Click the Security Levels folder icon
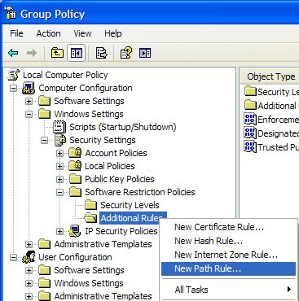 90,205
